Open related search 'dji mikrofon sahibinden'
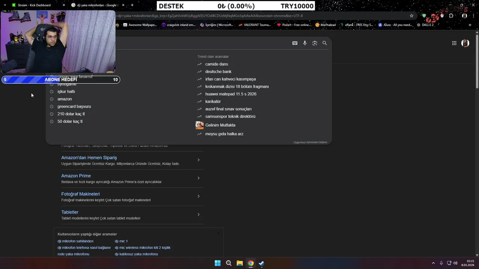The image size is (479, 269). pyautogui.click(x=75, y=241)
